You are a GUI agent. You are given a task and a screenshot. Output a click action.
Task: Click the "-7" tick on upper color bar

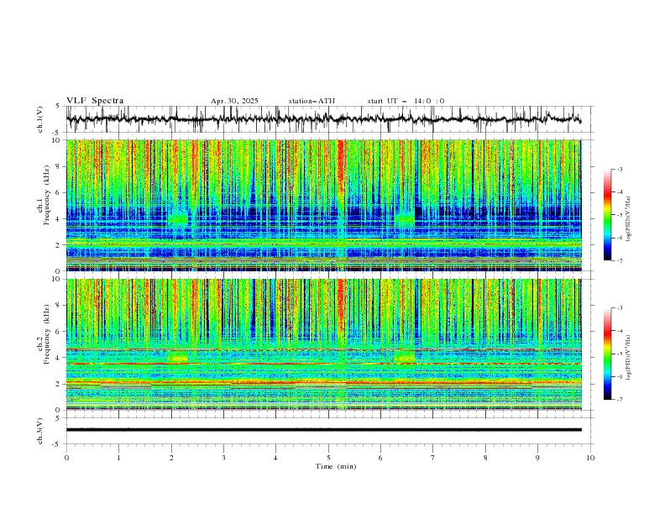[x=620, y=260]
